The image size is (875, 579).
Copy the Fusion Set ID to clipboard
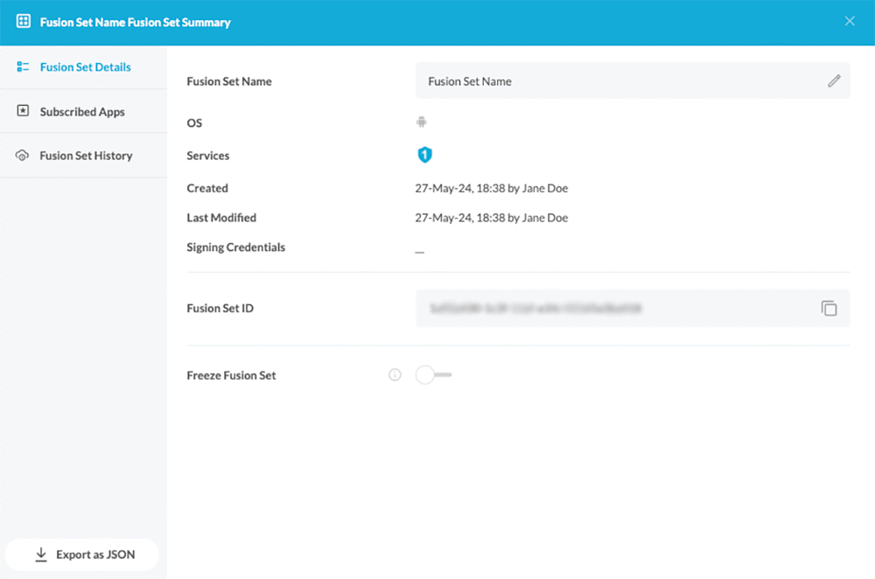pyautogui.click(x=829, y=309)
